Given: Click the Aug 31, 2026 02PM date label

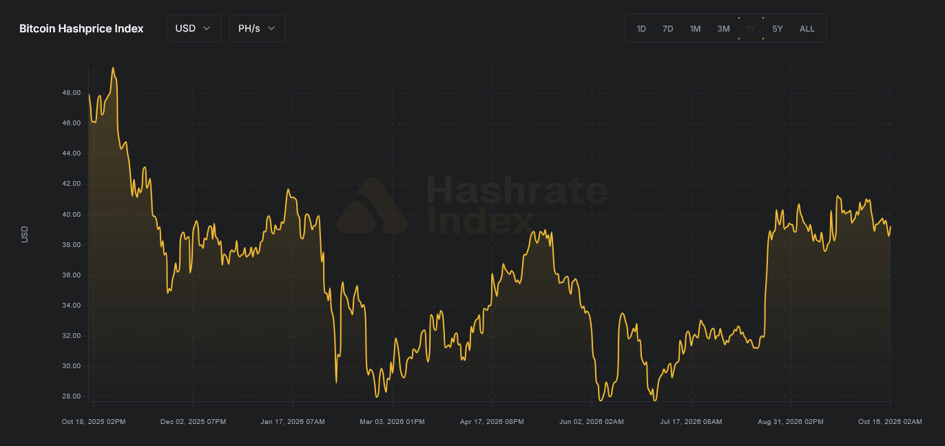Looking at the screenshot, I should pos(791,421).
